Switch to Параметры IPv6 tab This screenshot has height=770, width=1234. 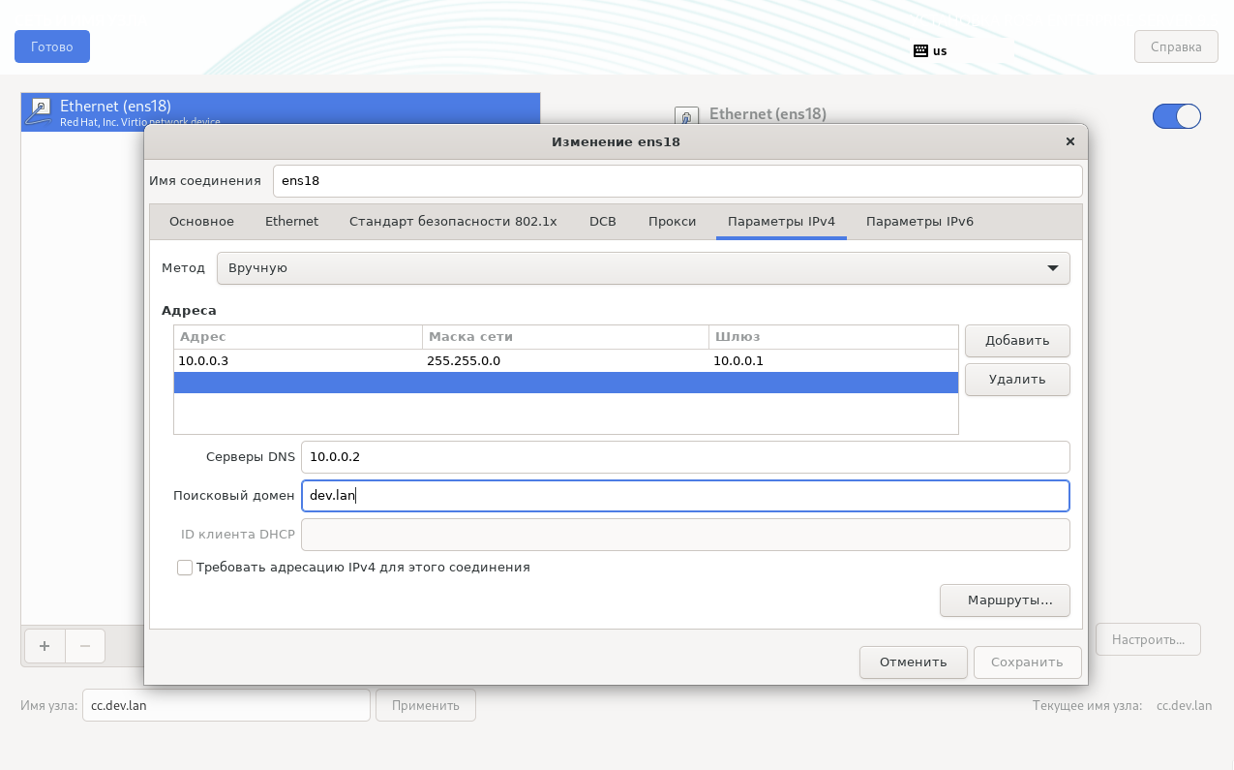coord(918,222)
